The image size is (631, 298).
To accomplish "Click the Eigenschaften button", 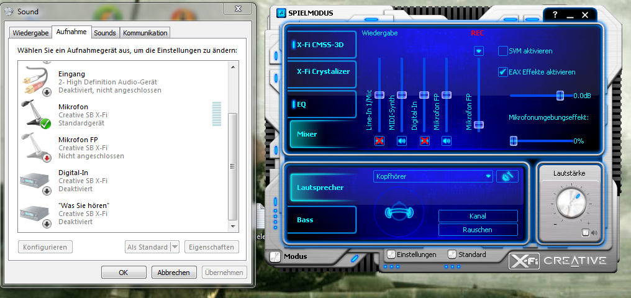I will (x=212, y=247).
